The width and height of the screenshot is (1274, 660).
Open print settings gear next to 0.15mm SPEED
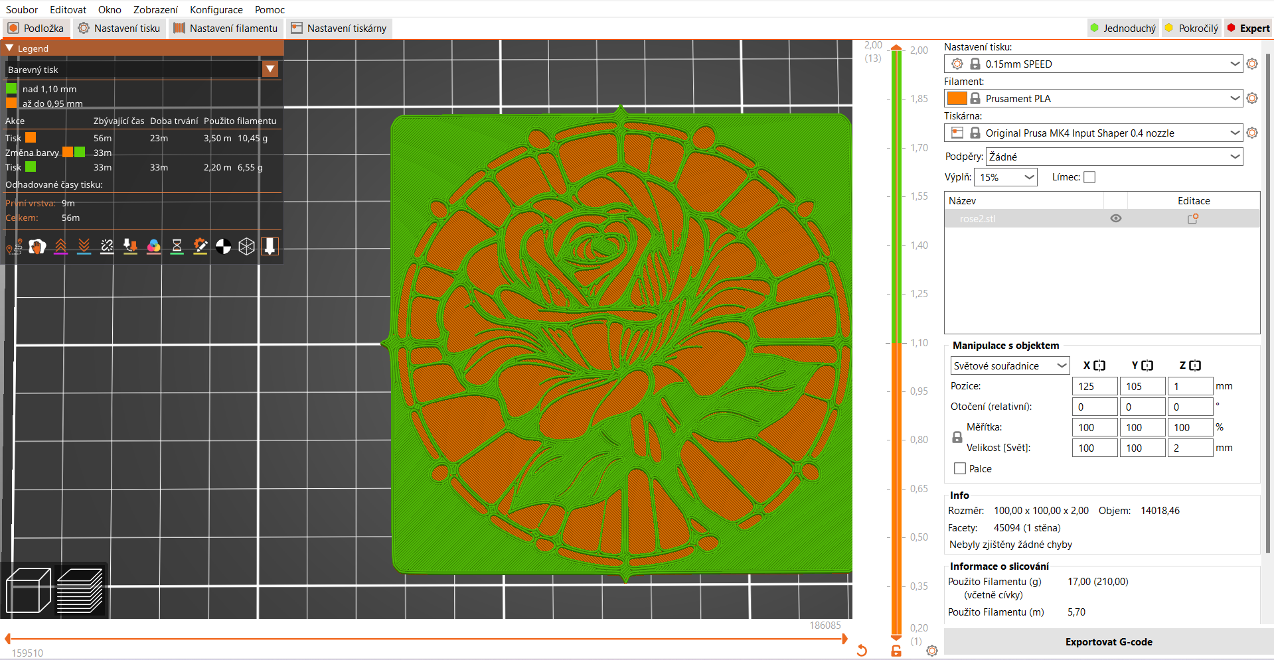(1252, 64)
